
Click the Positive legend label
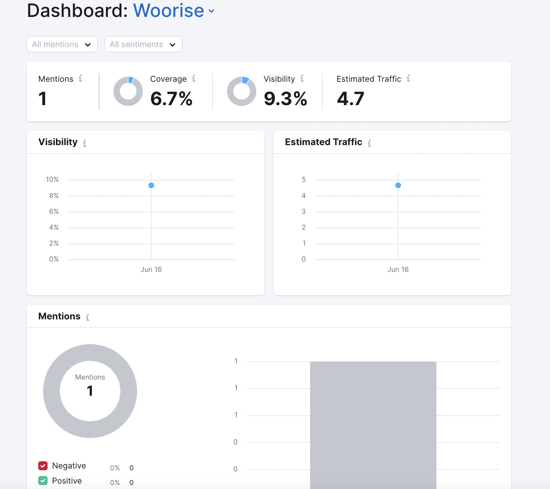tap(67, 481)
